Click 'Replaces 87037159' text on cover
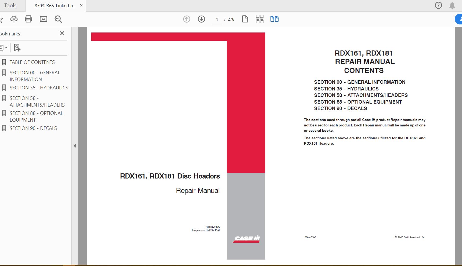 (x=206, y=230)
